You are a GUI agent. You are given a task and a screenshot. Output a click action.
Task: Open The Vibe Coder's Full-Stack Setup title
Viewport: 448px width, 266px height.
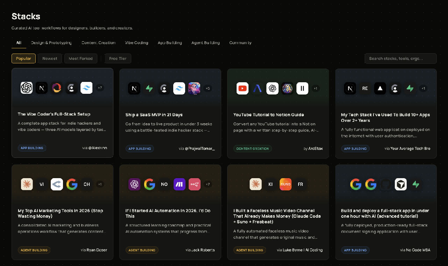(54, 114)
